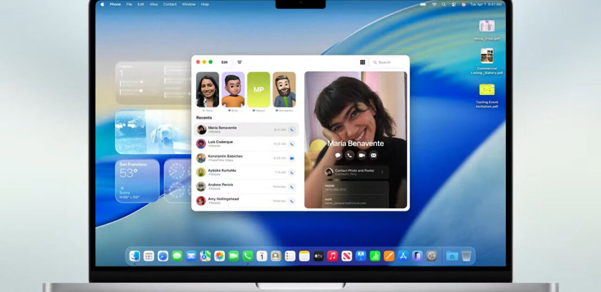601x292 pixels.
Task: Open Calendar from the Dock
Action: point(262,256)
